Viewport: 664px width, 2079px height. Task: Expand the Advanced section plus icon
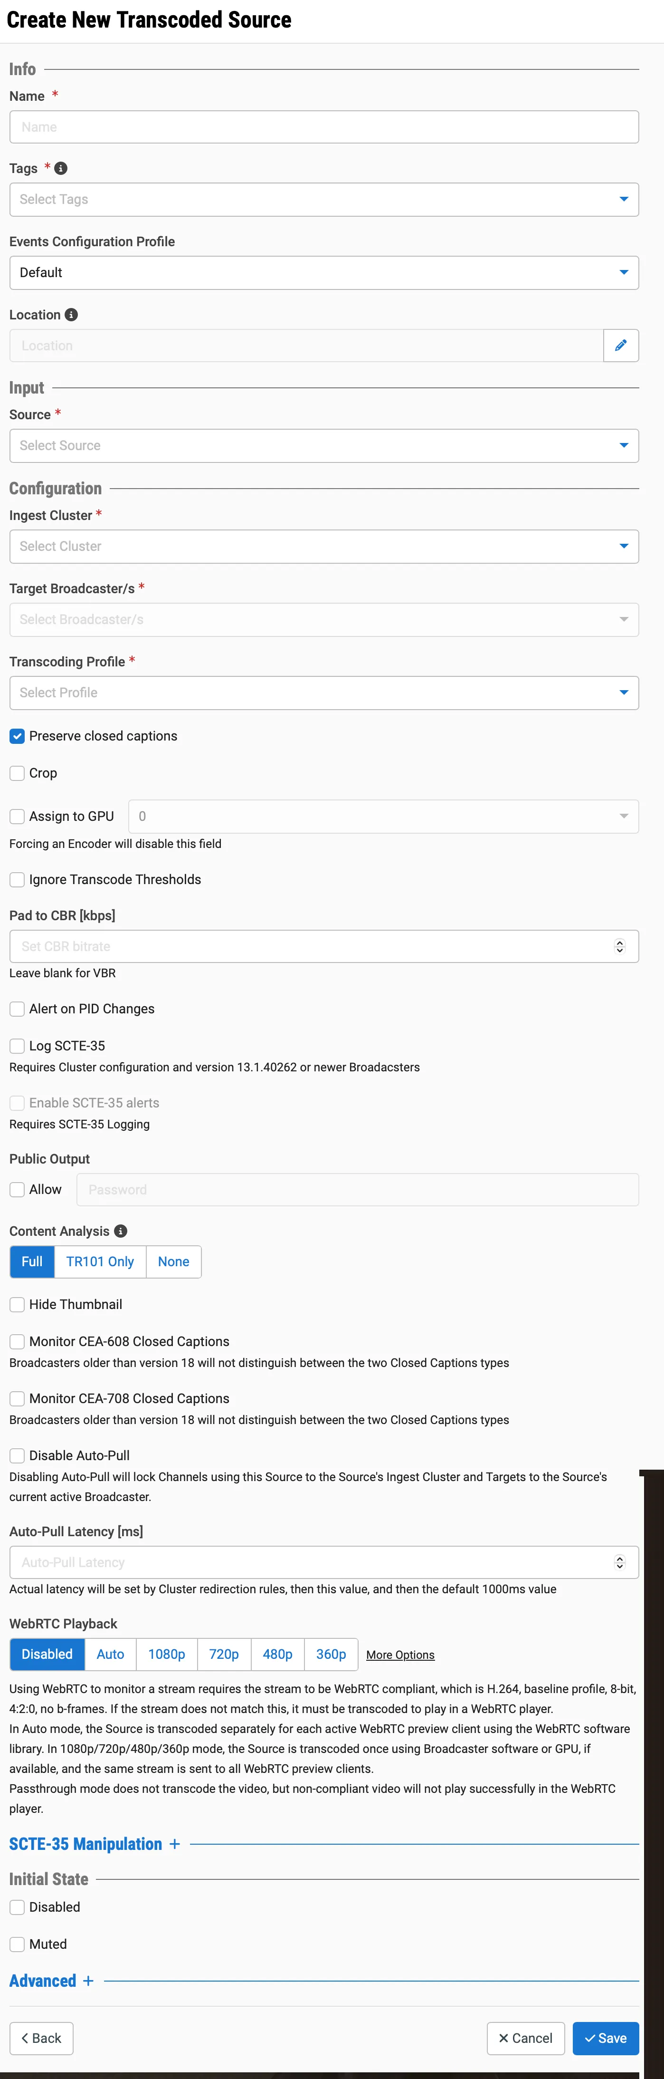click(88, 1981)
